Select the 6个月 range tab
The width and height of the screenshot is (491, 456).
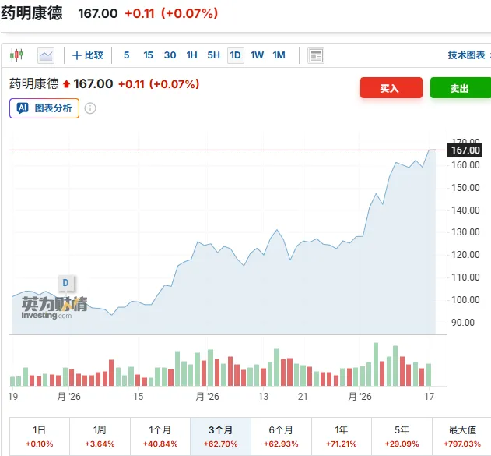pyautogui.click(x=281, y=437)
